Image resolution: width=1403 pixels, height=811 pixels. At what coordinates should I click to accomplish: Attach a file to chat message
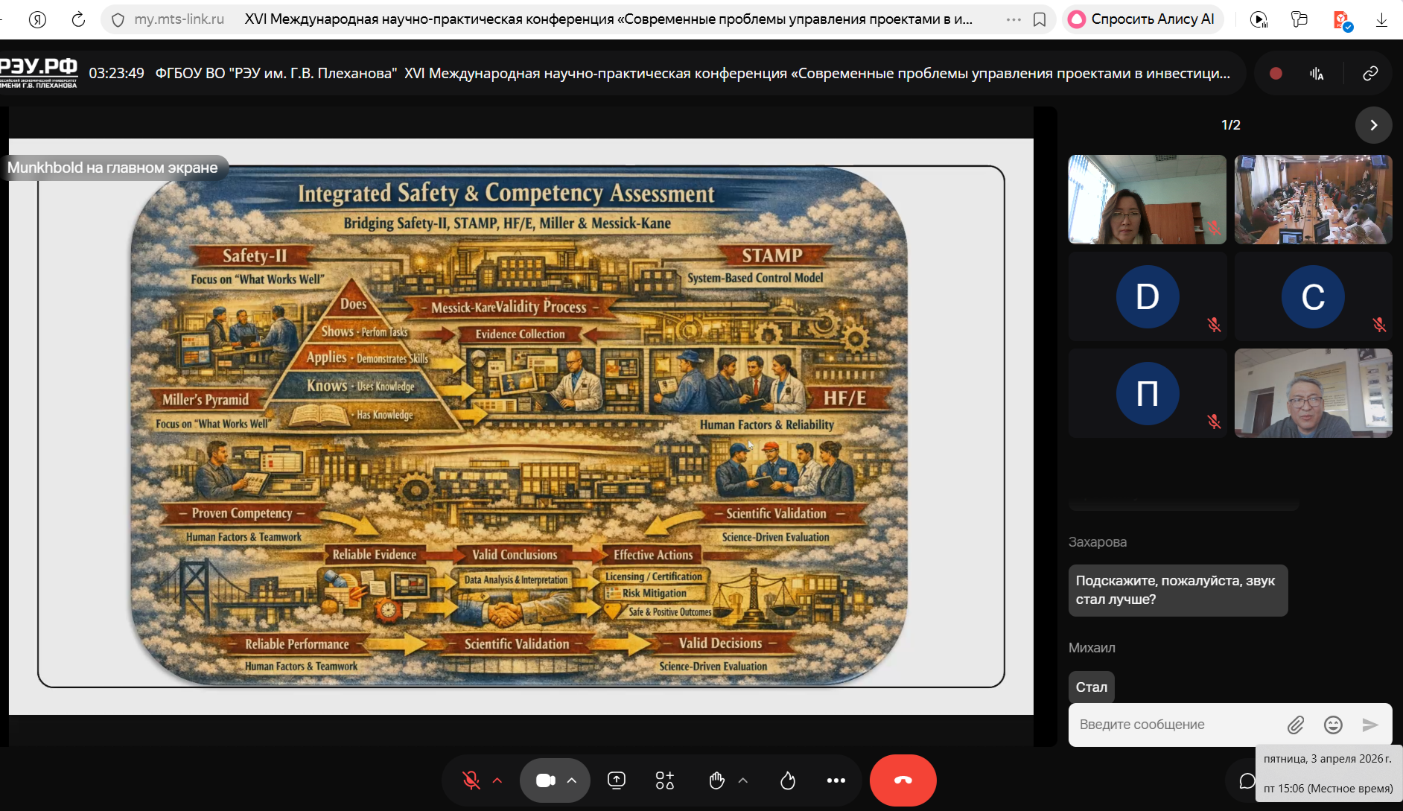[x=1296, y=725]
